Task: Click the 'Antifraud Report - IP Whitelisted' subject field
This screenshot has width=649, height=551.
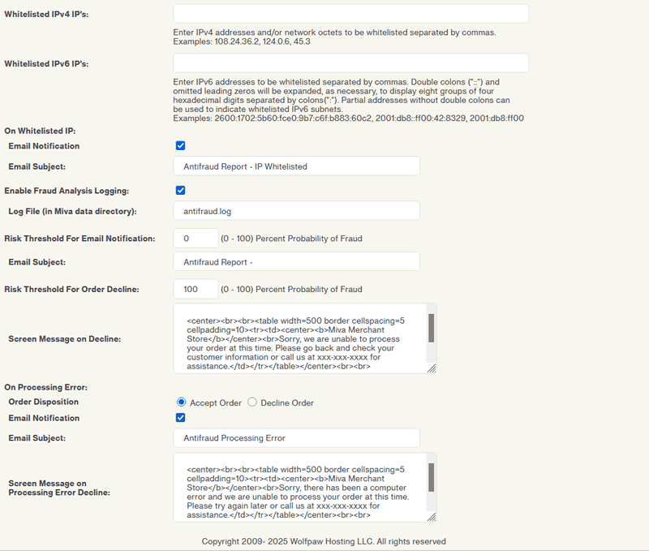Action: (x=296, y=166)
